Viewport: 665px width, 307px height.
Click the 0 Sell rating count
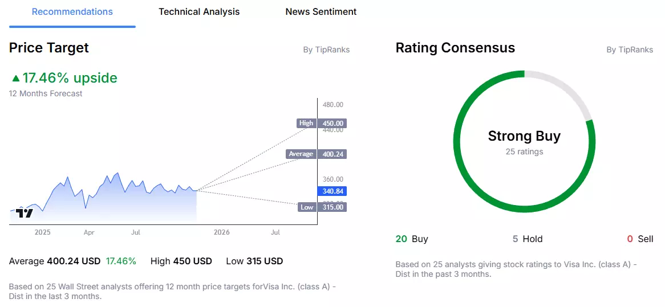(640, 239)
